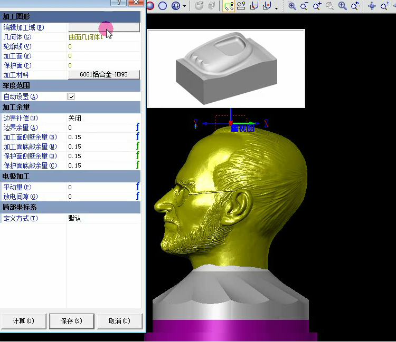This screenshot has height=342, width=396.
Task: Open the 边界补偿 dropdown showing 关闭
Action: (103, 118)
